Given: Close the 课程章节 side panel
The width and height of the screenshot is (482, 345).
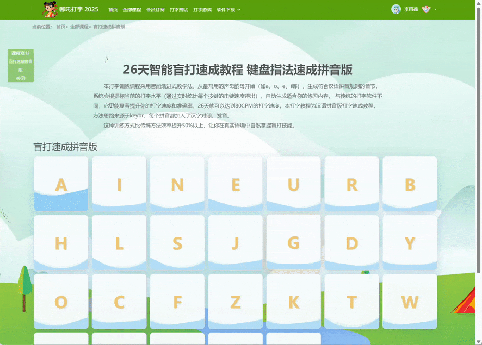Looking at the screenshot, I should [21, 78].
